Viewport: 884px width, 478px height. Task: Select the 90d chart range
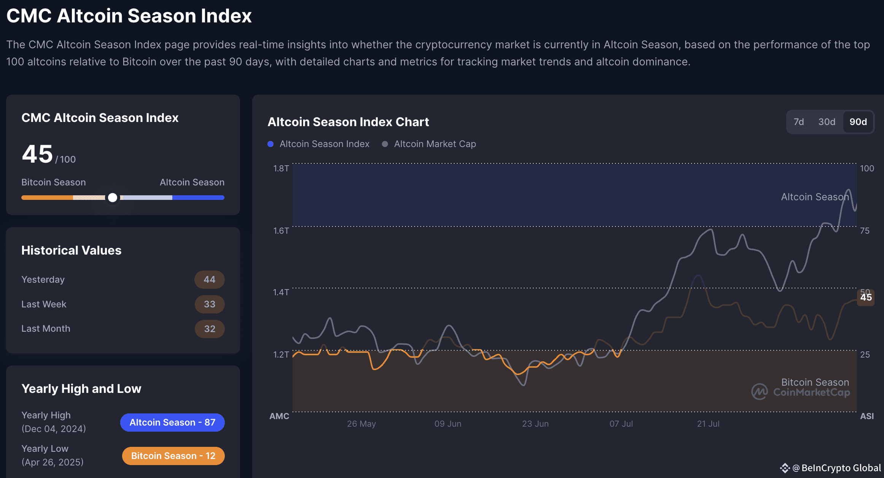coord(858,122)
